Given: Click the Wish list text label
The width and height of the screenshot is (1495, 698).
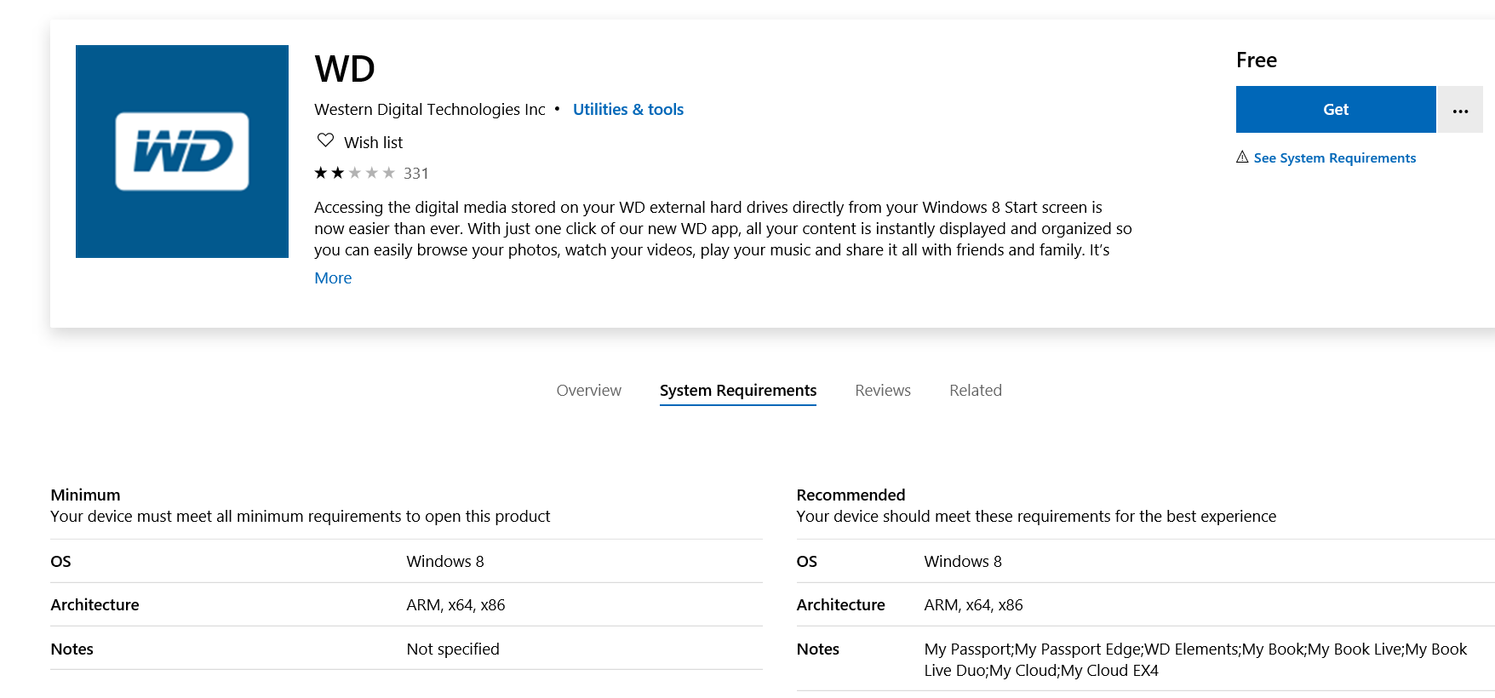Looking at the screenshot, I should (x=373, y=142).
